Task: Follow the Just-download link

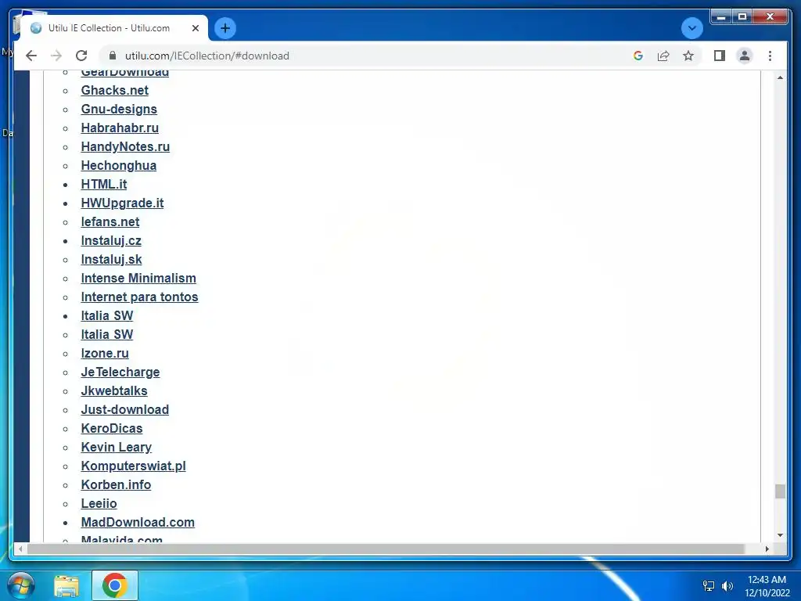Action: [124, 410]
